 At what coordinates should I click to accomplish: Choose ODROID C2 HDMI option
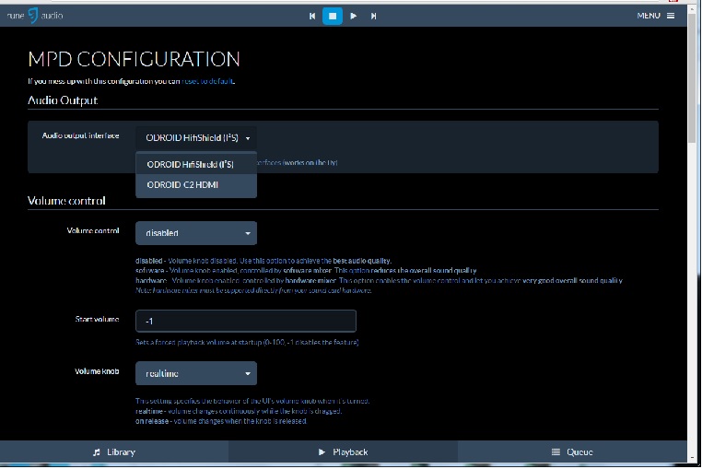(x=196, y=184)
